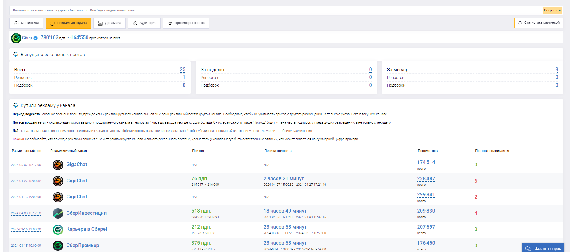Switch to Просмотры постов tab
The image size is (570, 252).
pyautogui.click(x=186, y=23)
